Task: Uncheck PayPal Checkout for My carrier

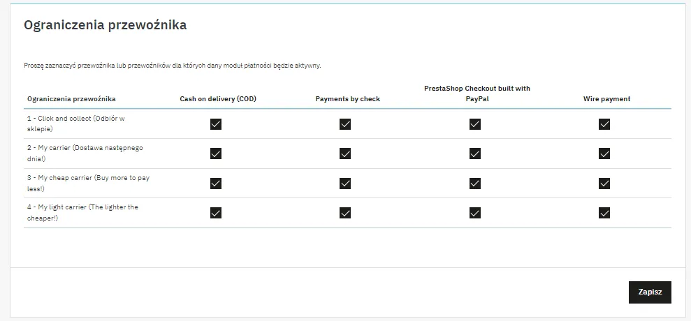Action: 475,154
